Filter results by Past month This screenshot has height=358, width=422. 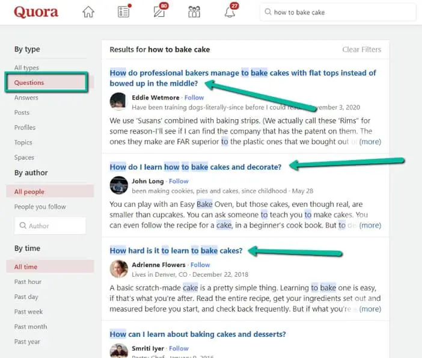pyautogui.click(x=31, y=327)
